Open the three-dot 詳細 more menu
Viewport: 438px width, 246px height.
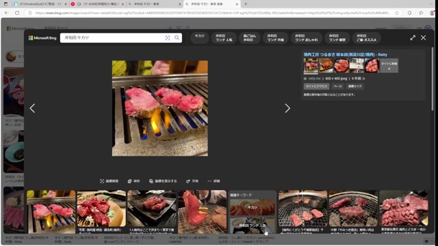click(x=214, y=181)
